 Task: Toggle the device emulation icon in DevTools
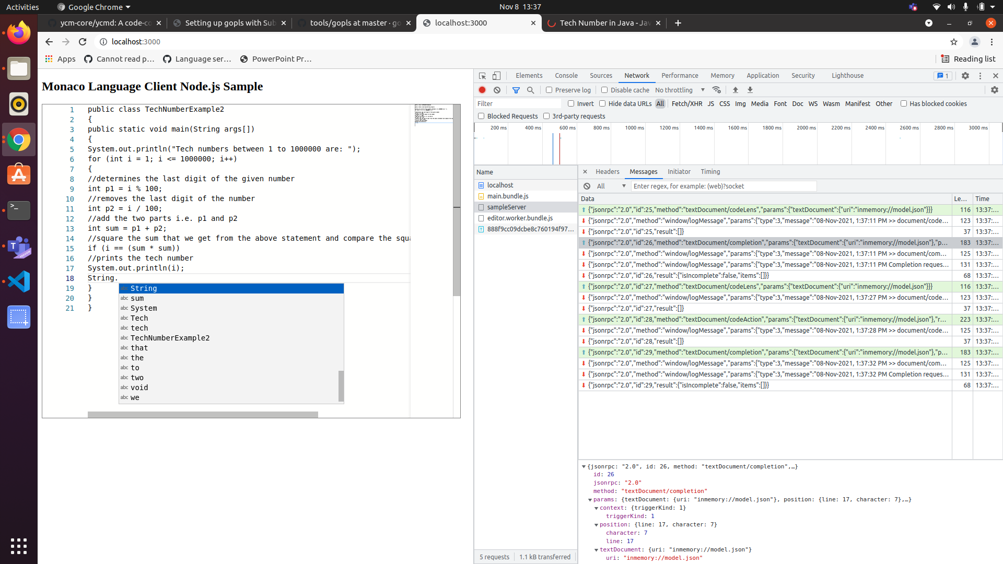pyautogui.click(x=496, y=76)
